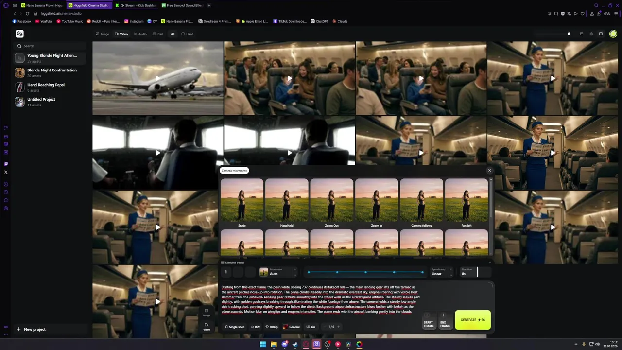The image size is (622, 350).
Task: Select the Image filter tab
Action: point(103,34)
